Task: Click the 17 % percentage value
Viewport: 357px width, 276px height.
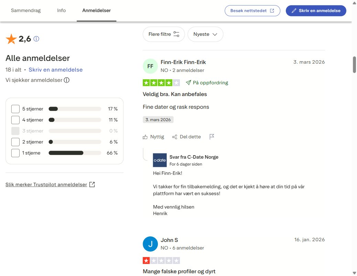Action: (113, 109)
